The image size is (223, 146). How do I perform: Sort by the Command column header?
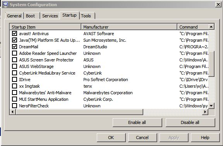coord(193,27)
